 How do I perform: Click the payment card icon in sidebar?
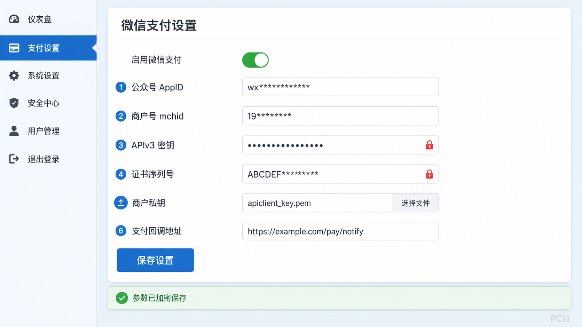14,48
